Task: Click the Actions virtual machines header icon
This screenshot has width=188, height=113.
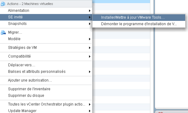Action: pyautogui.click(x=3, y=4)
